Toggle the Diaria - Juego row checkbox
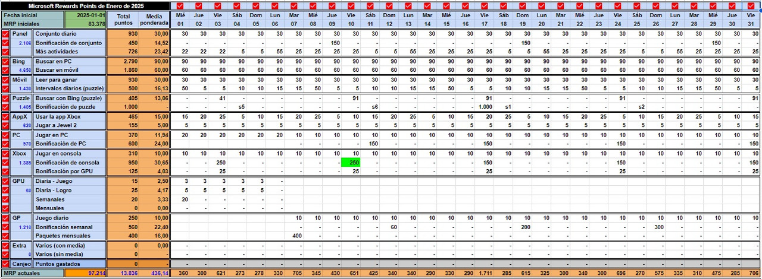 click(5, 181)
